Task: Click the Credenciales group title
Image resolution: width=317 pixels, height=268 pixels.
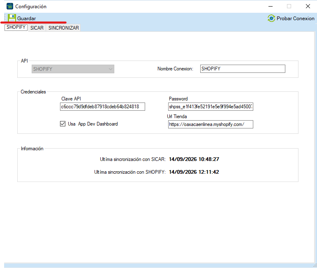Action: [x=33, y=92]
